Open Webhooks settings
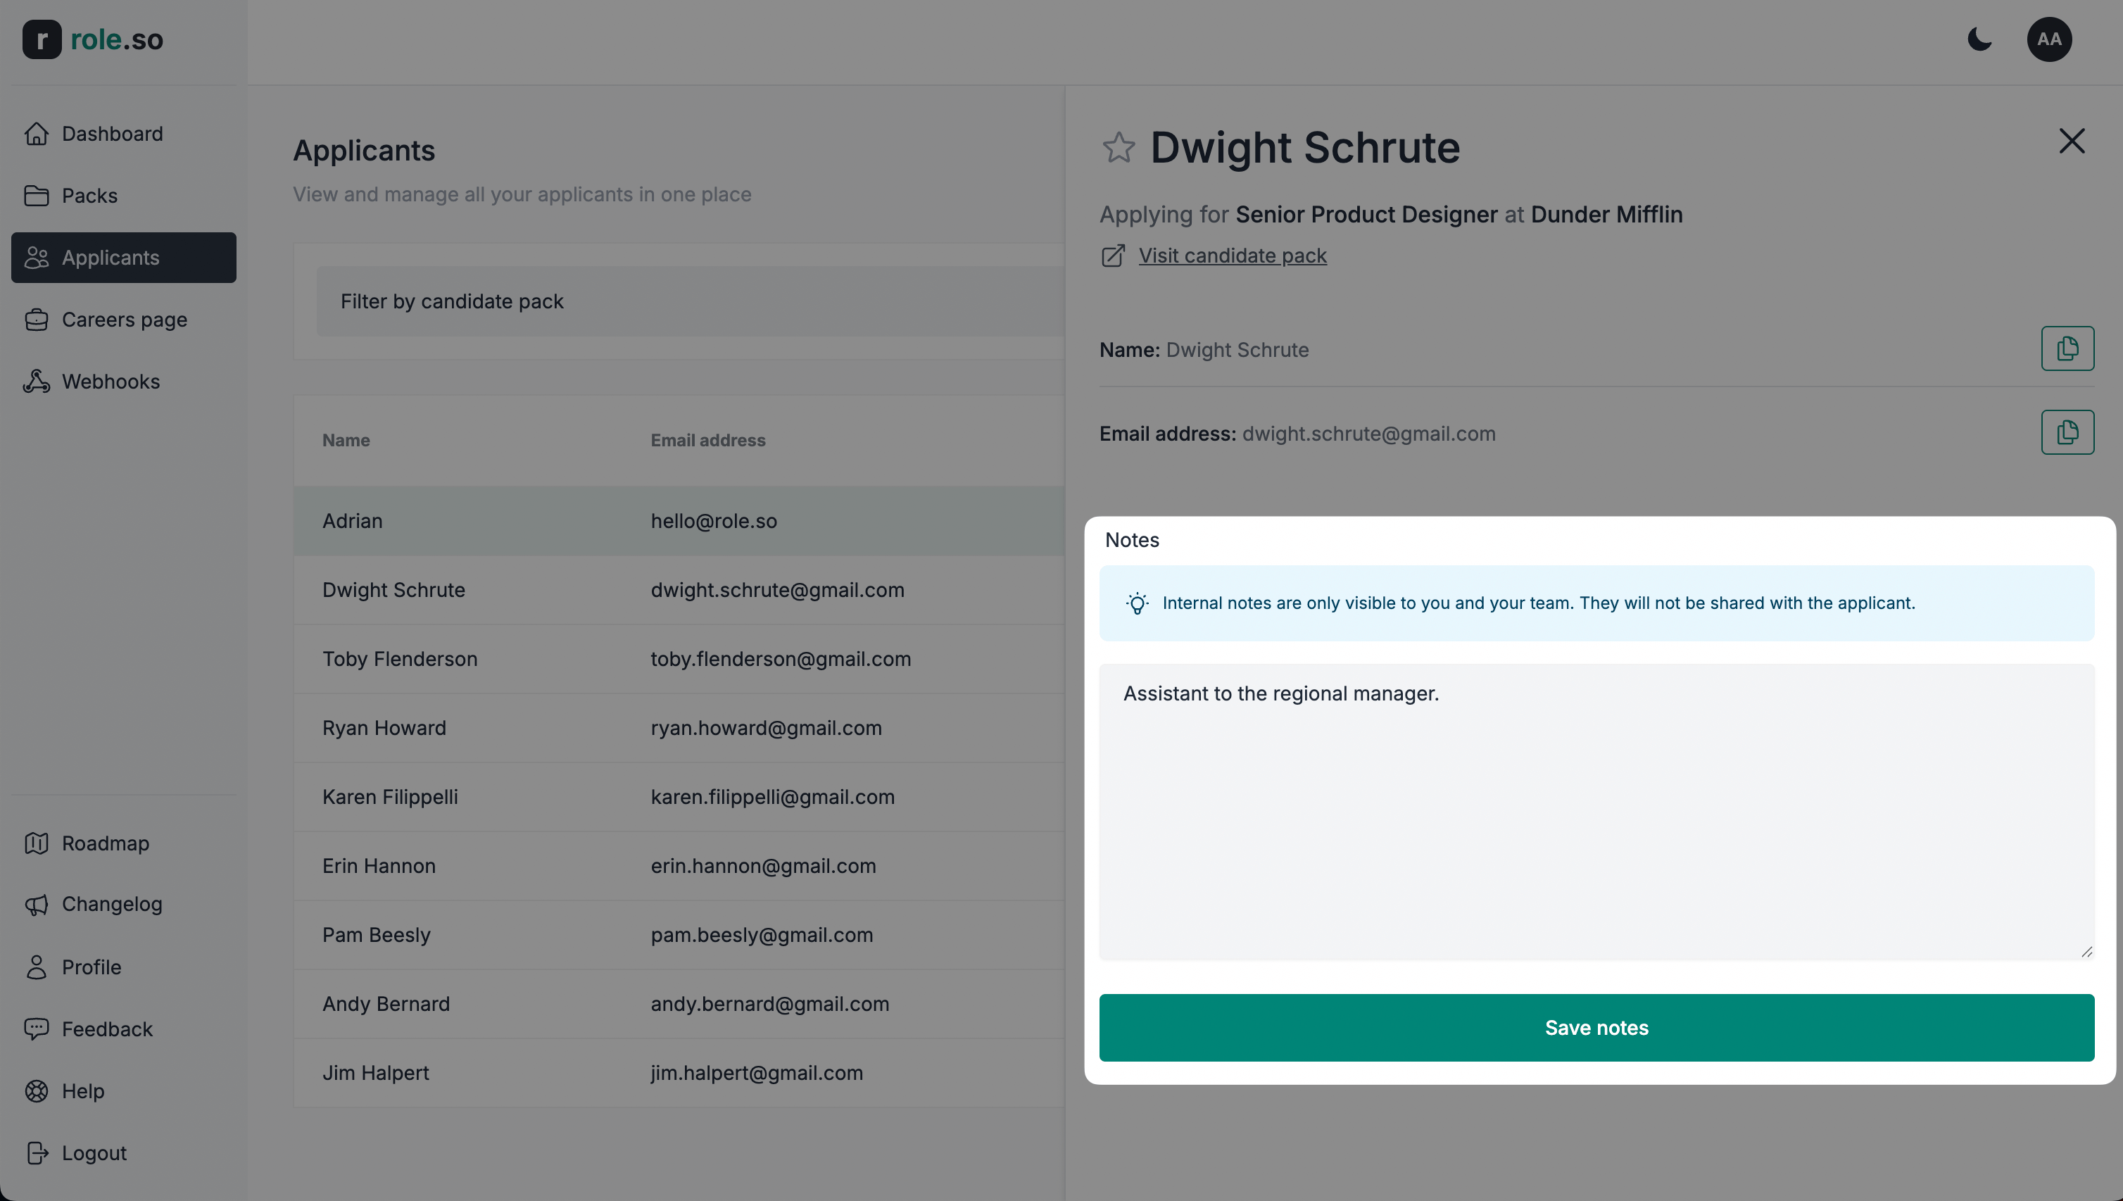This screenshot has width=2123, height=1201. pyautogui.click(x=111, y=381)
